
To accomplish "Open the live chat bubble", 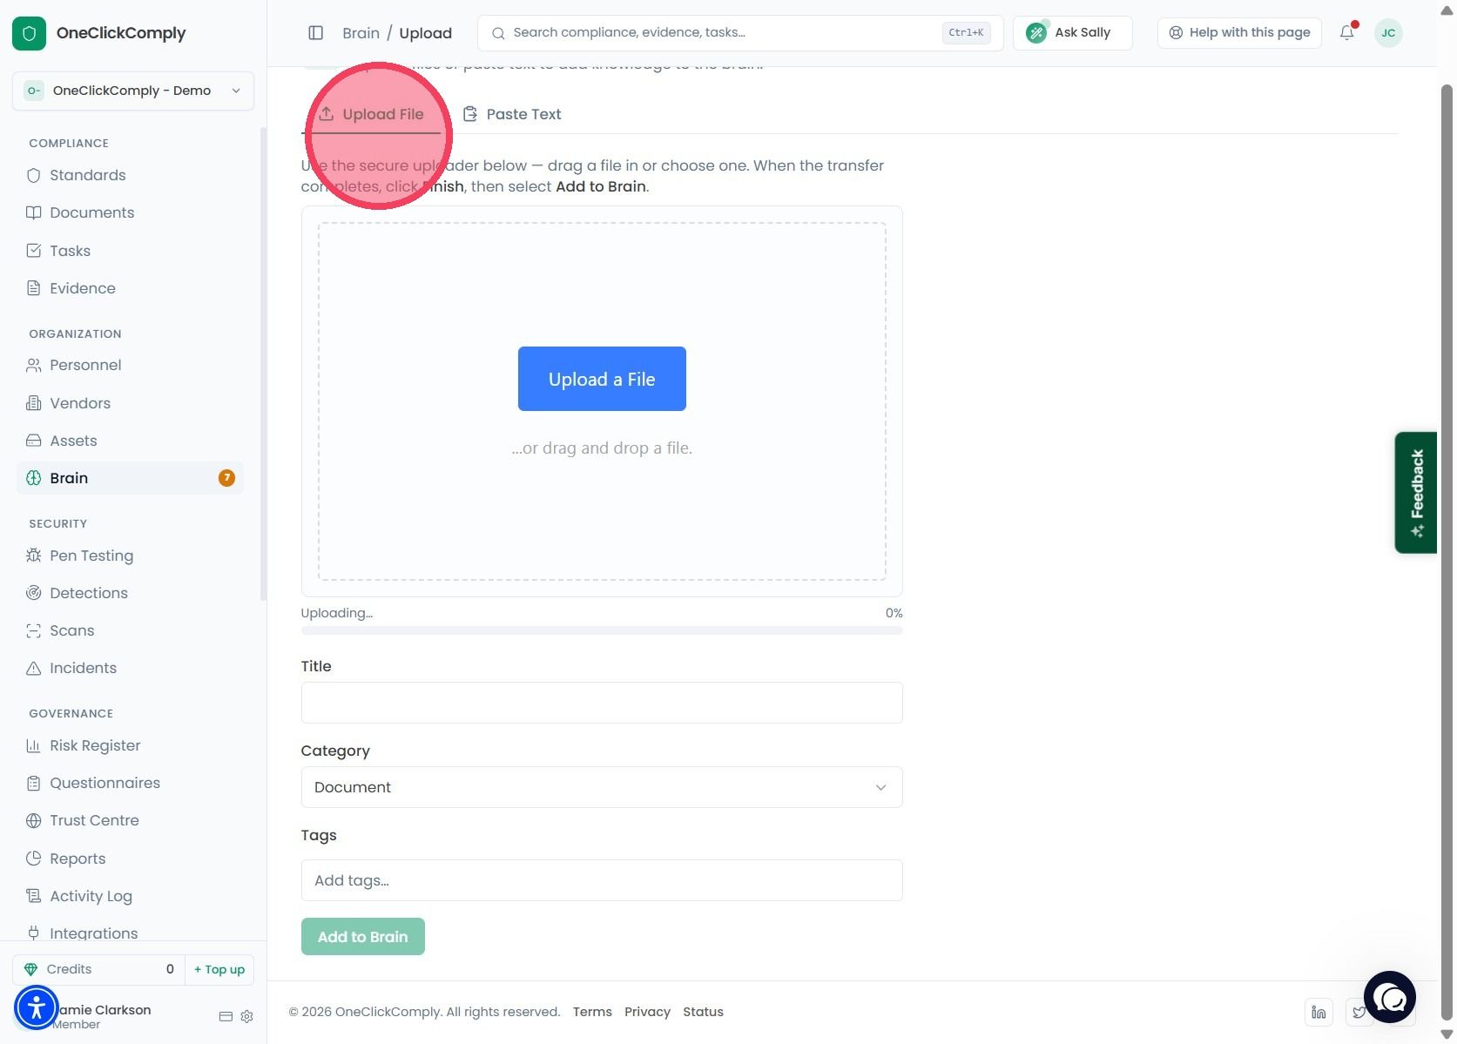I will coord(1390,997).
